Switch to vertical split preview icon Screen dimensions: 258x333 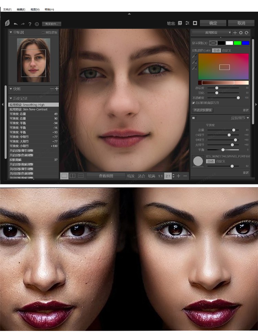pyautogui.click(x=73, y=176)
